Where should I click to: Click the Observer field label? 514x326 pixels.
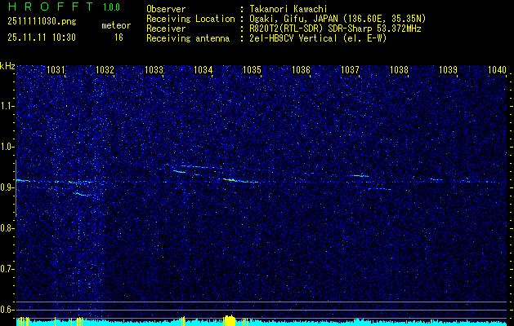(x=166, y=9)
